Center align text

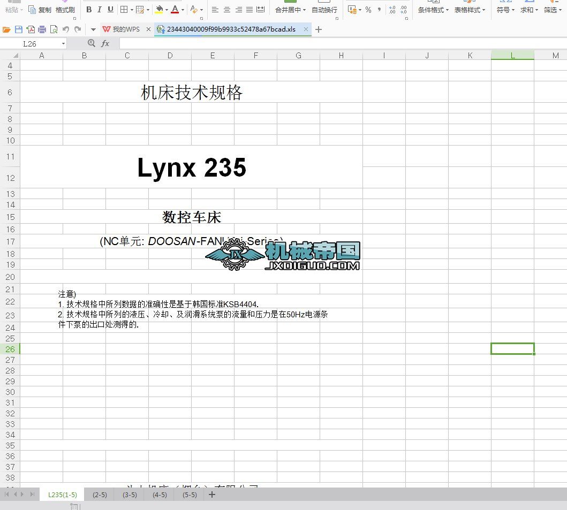(226, 10)
